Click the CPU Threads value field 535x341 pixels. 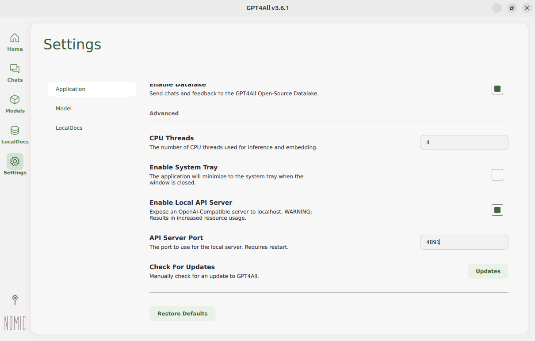click(464, 142)
